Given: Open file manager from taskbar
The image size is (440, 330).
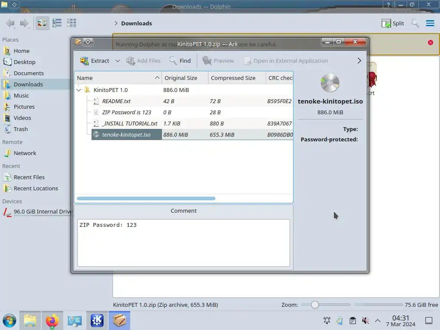Looking at the screenshot, I should coord(30,321).
